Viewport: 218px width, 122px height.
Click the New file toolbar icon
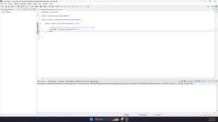[2, 6]
